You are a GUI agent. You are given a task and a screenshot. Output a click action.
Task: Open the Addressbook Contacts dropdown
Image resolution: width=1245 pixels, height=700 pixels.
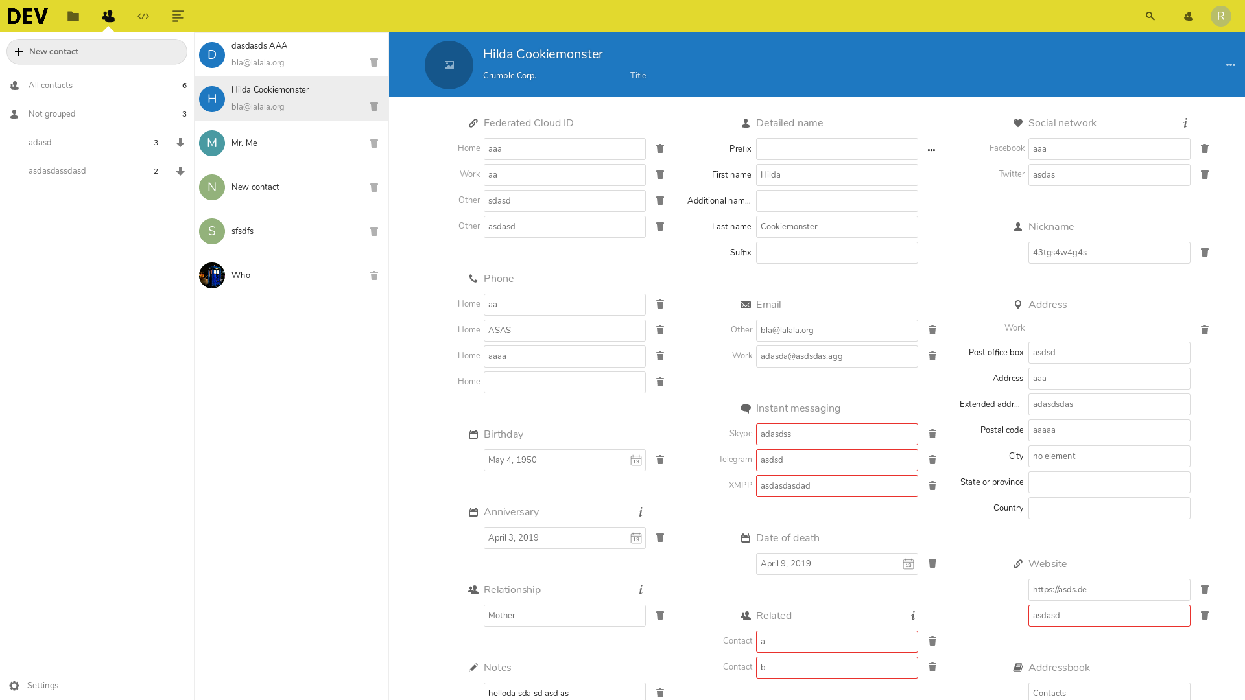1109,692
